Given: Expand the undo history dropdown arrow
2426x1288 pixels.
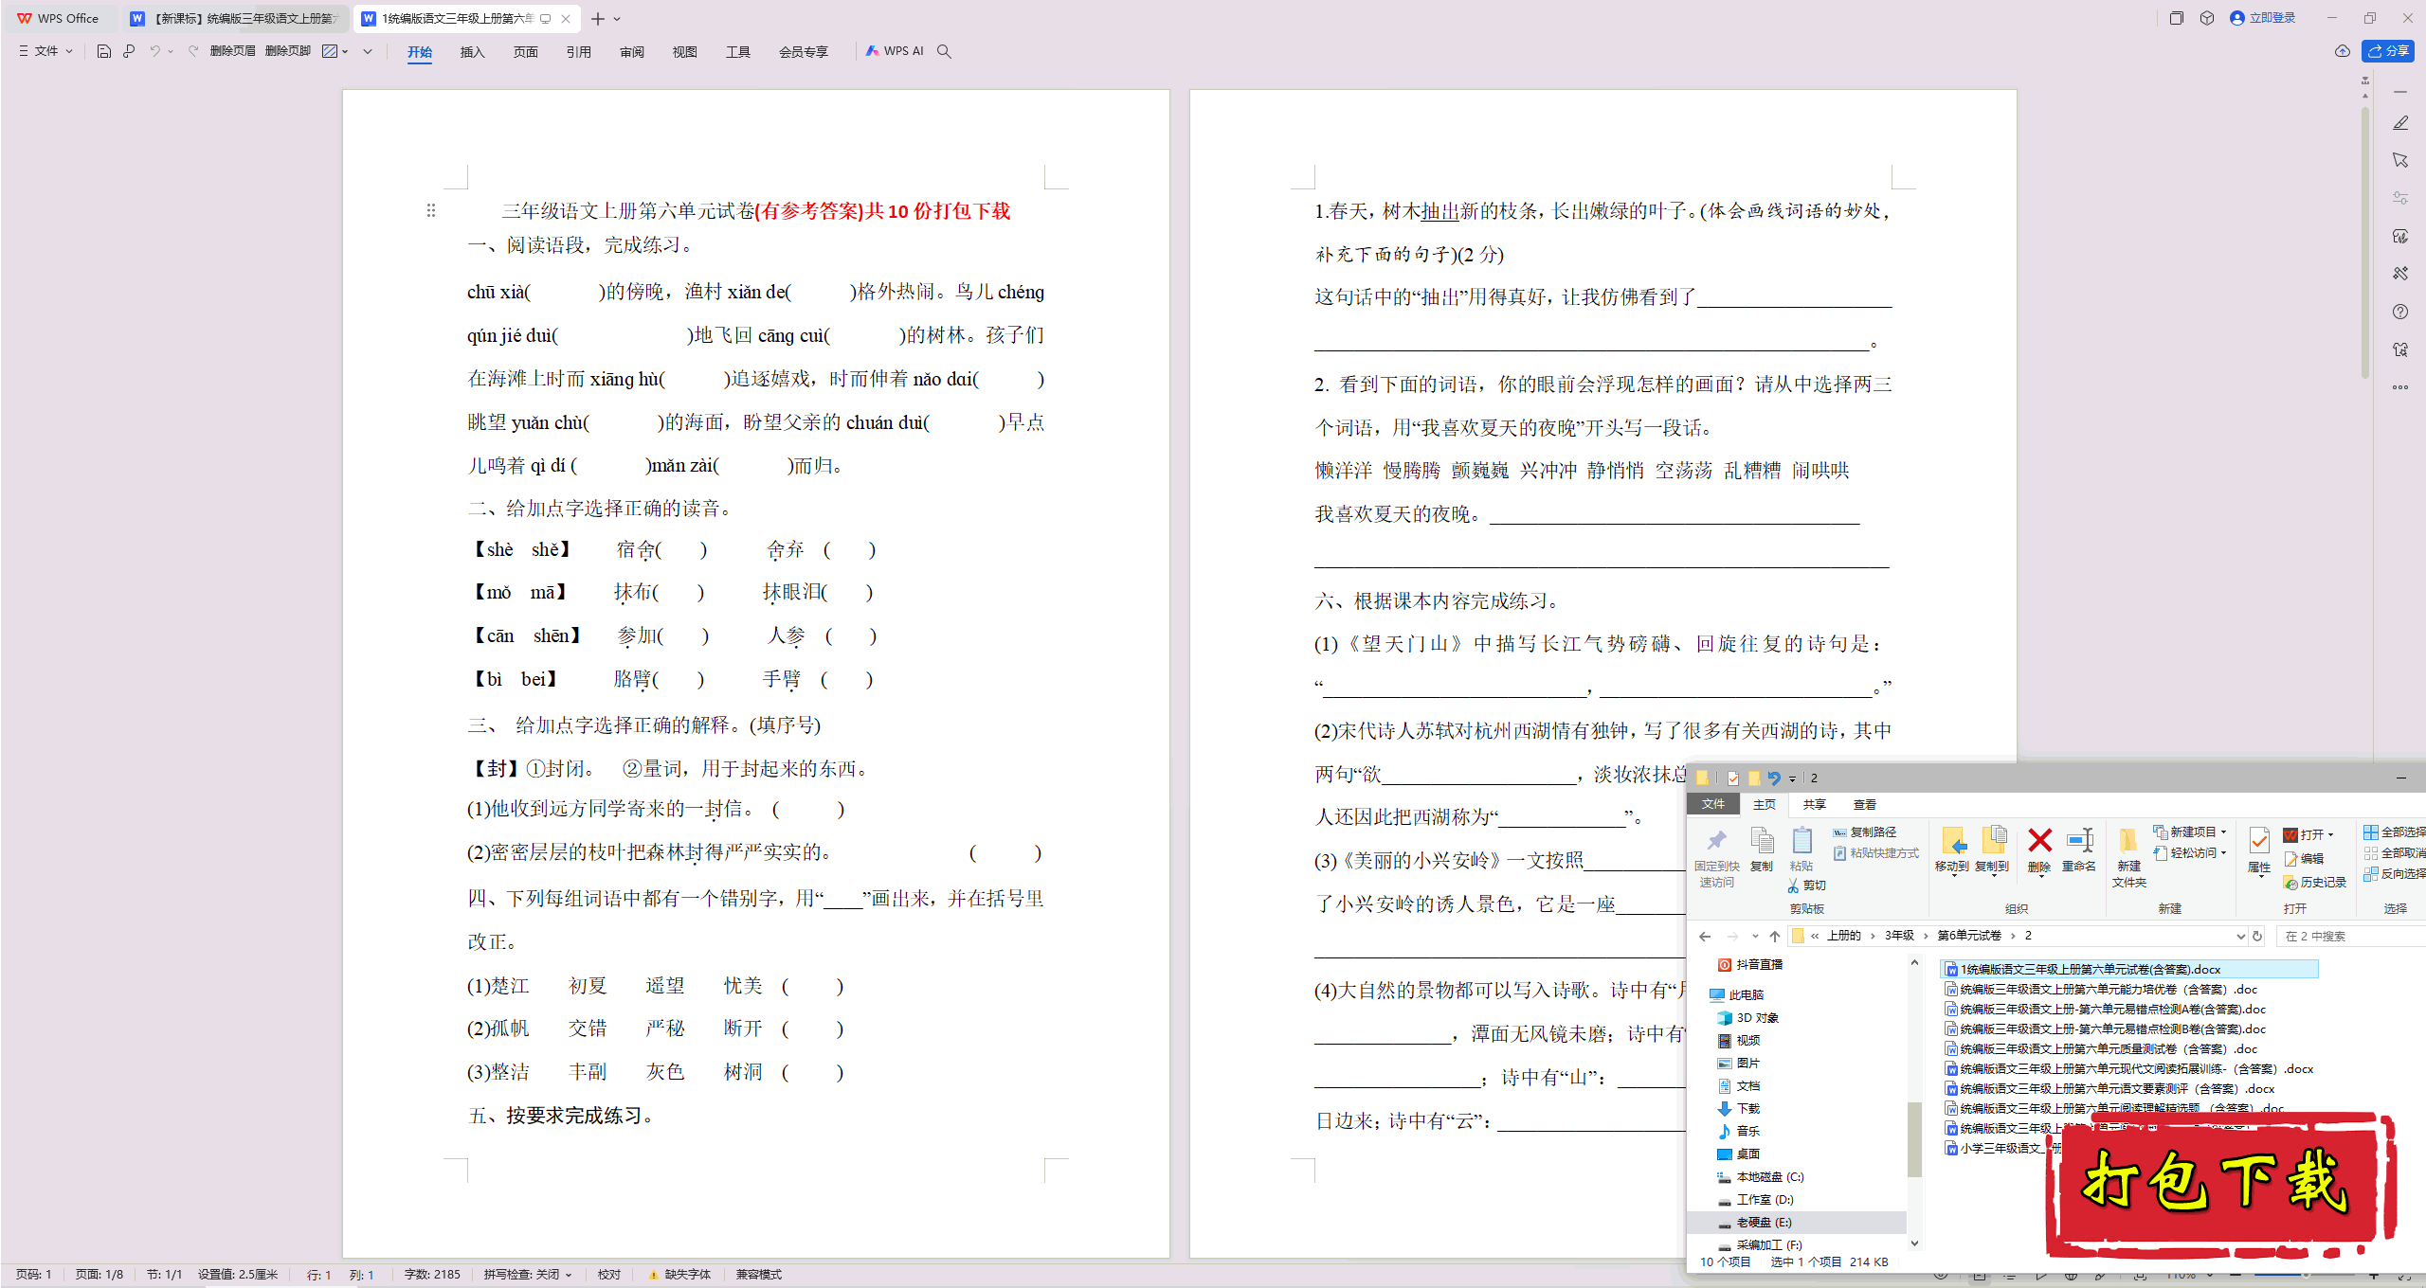Looking at the screenshot, I should tap(171, 51).
